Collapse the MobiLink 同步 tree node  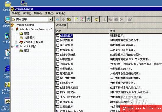pyautogui.click(x=12, y=46)
